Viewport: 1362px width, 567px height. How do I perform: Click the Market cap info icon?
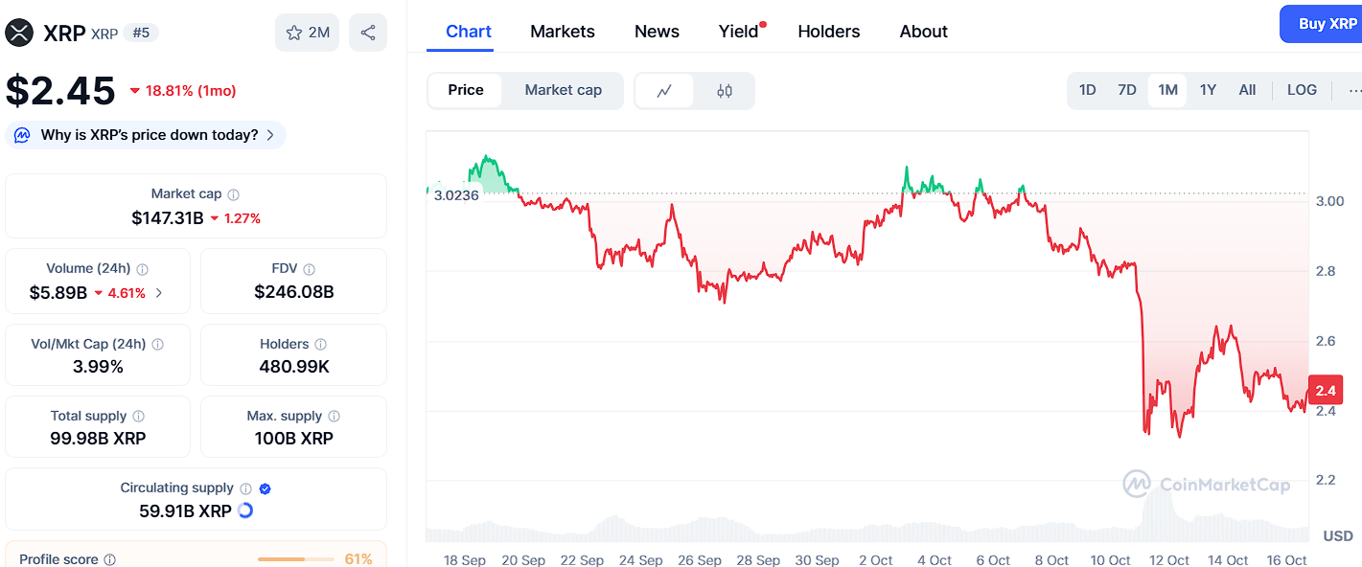coord(234,194)
